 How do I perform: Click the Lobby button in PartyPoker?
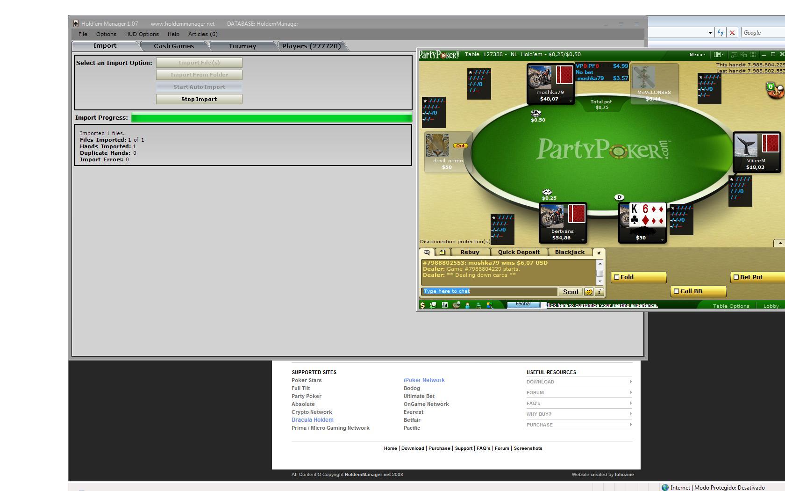(x=771, y=306)
